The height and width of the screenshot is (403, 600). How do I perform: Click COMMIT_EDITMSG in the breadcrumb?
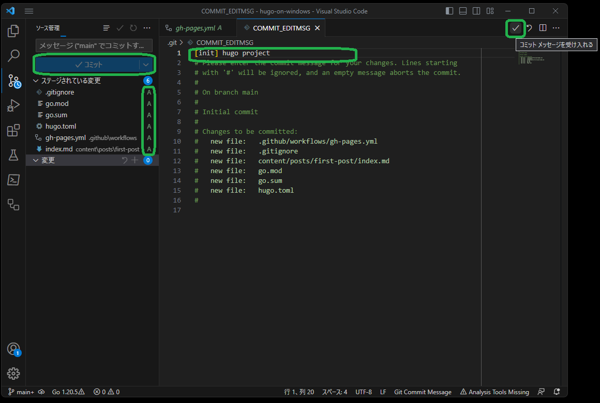point(224,42)
